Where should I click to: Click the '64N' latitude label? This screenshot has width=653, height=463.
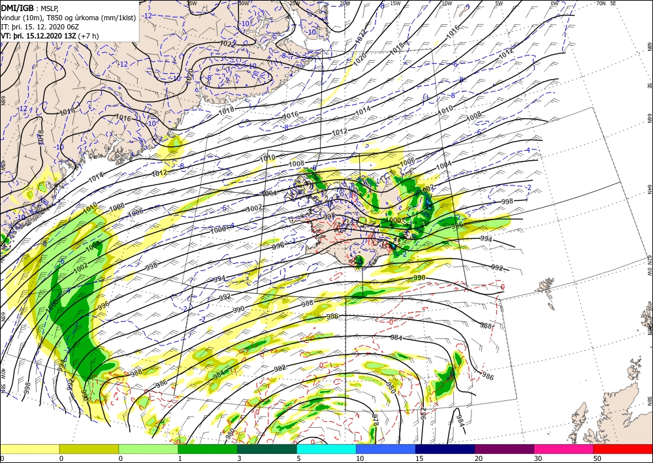pos(649,189)
